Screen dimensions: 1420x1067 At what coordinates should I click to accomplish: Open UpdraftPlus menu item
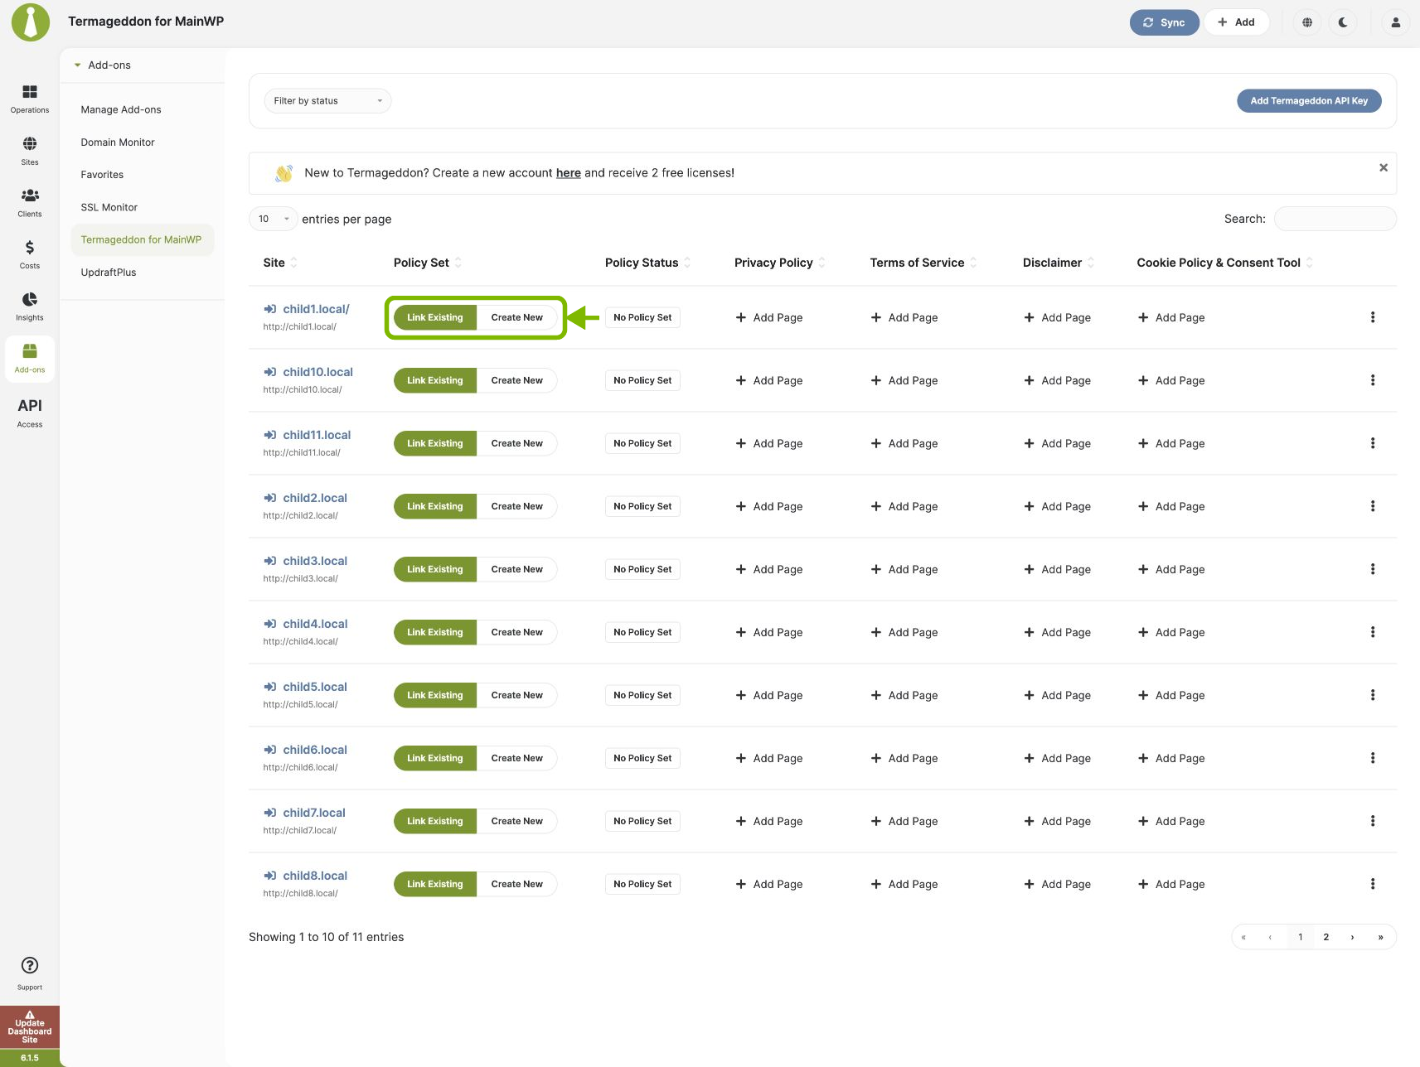pos(109,273)
